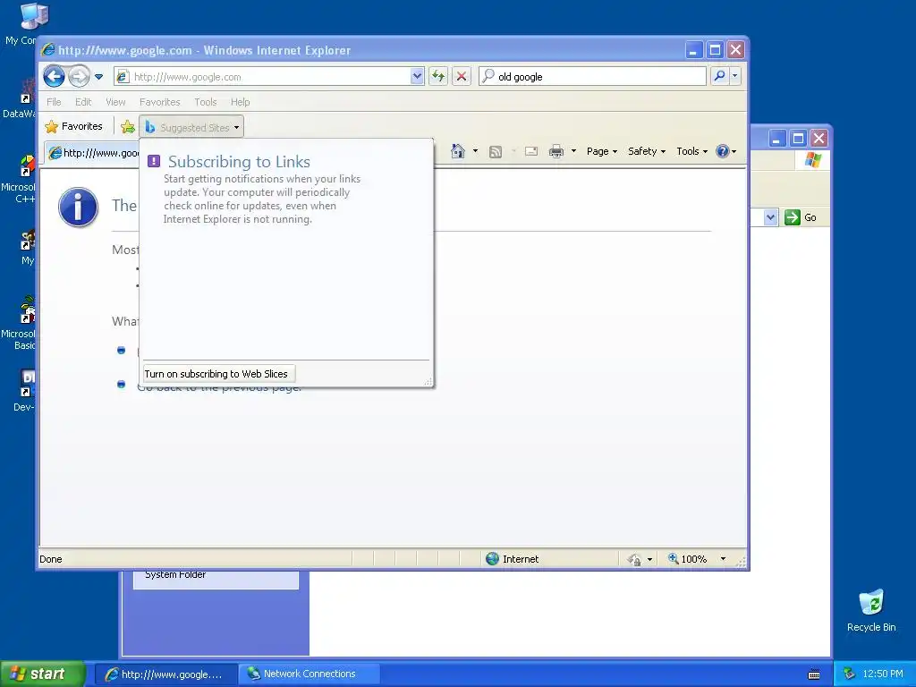Open the Tools command bar menu

click(x=691, y=151)
